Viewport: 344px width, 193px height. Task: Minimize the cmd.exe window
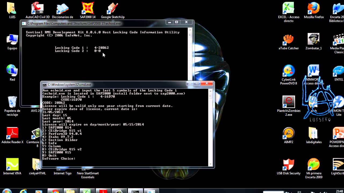pos(190,83)
